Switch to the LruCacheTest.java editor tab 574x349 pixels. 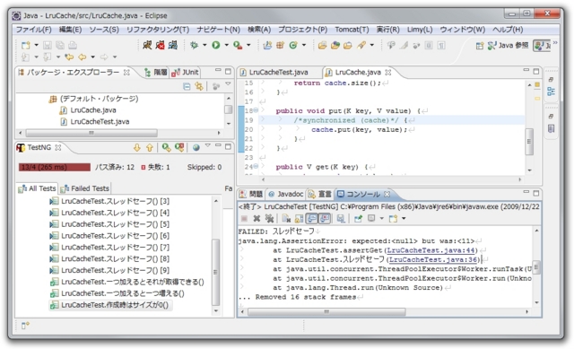coord(274,73)
